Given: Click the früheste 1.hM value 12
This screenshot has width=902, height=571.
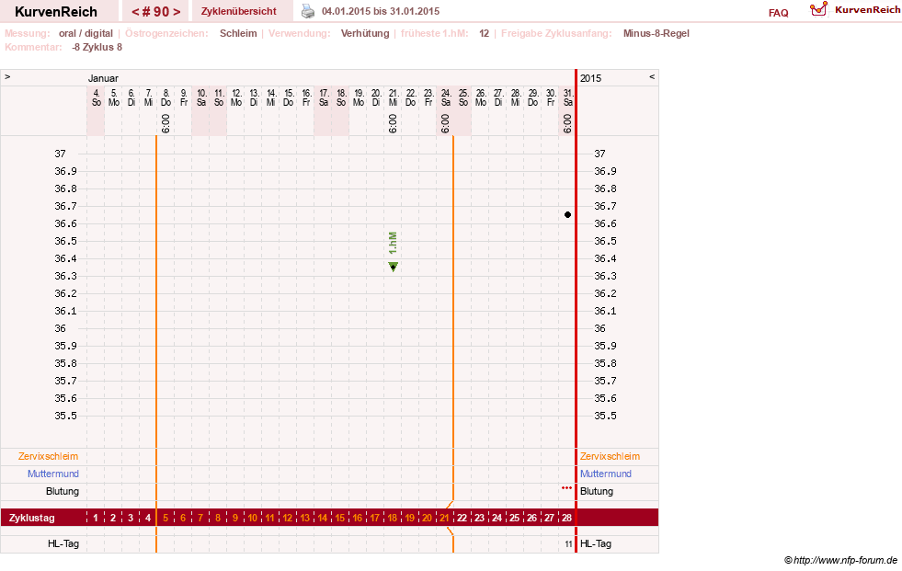Looking at the screenshot, I should pos(484,33).
